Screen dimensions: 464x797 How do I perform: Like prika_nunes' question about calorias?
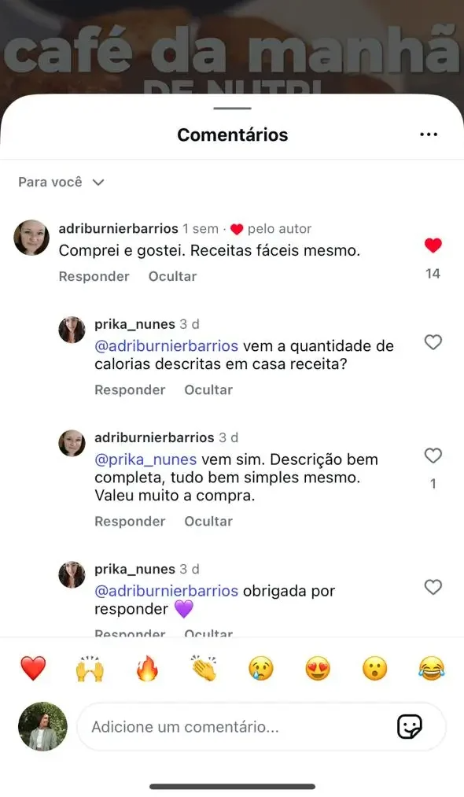coord(433,342)
